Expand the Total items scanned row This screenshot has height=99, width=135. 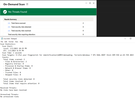[9, 23]
